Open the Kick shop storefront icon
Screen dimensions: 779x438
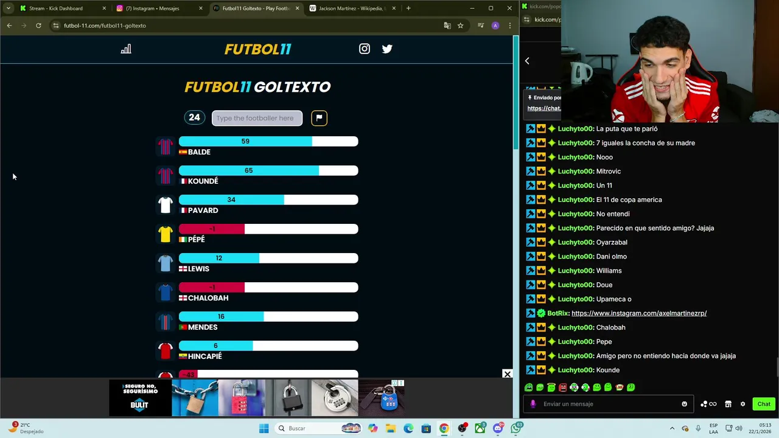coord(728,404)
